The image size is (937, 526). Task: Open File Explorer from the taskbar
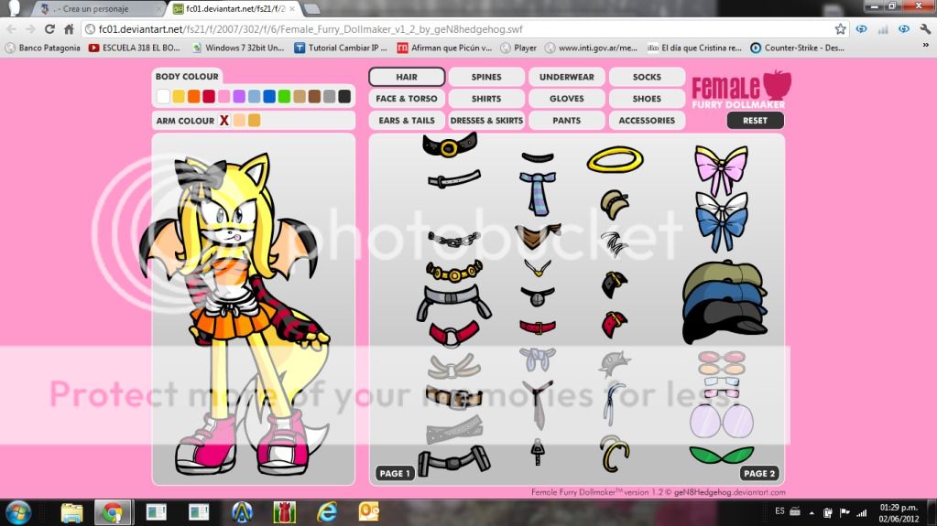click(x=71, y=513)
